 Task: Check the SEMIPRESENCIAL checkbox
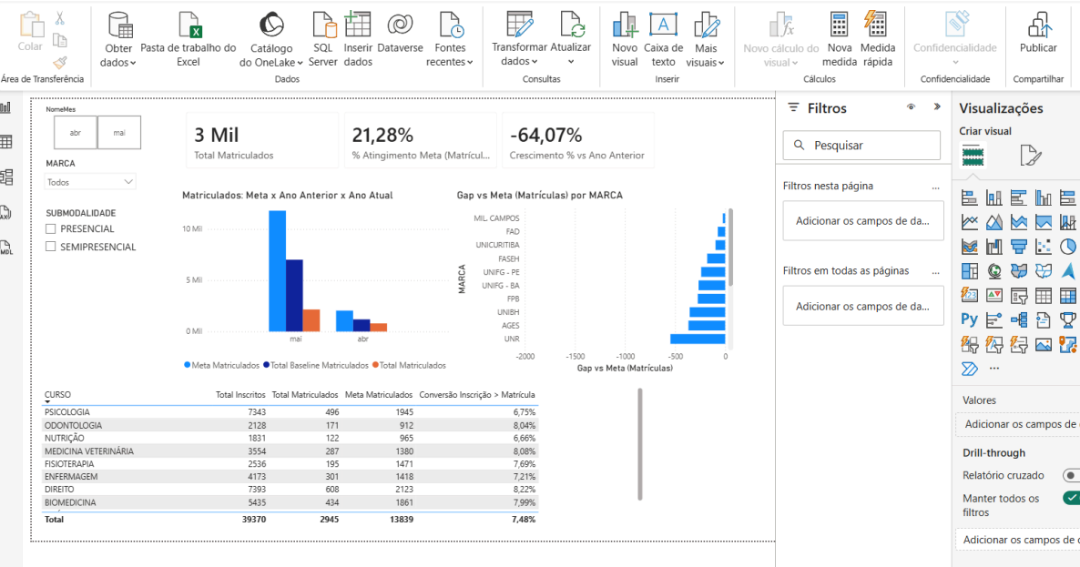tap(50, 247)
